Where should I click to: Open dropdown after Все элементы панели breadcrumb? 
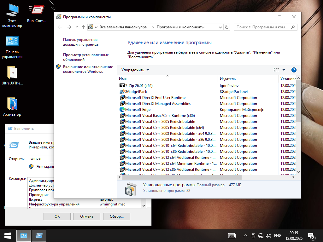[x=153, y=27]
